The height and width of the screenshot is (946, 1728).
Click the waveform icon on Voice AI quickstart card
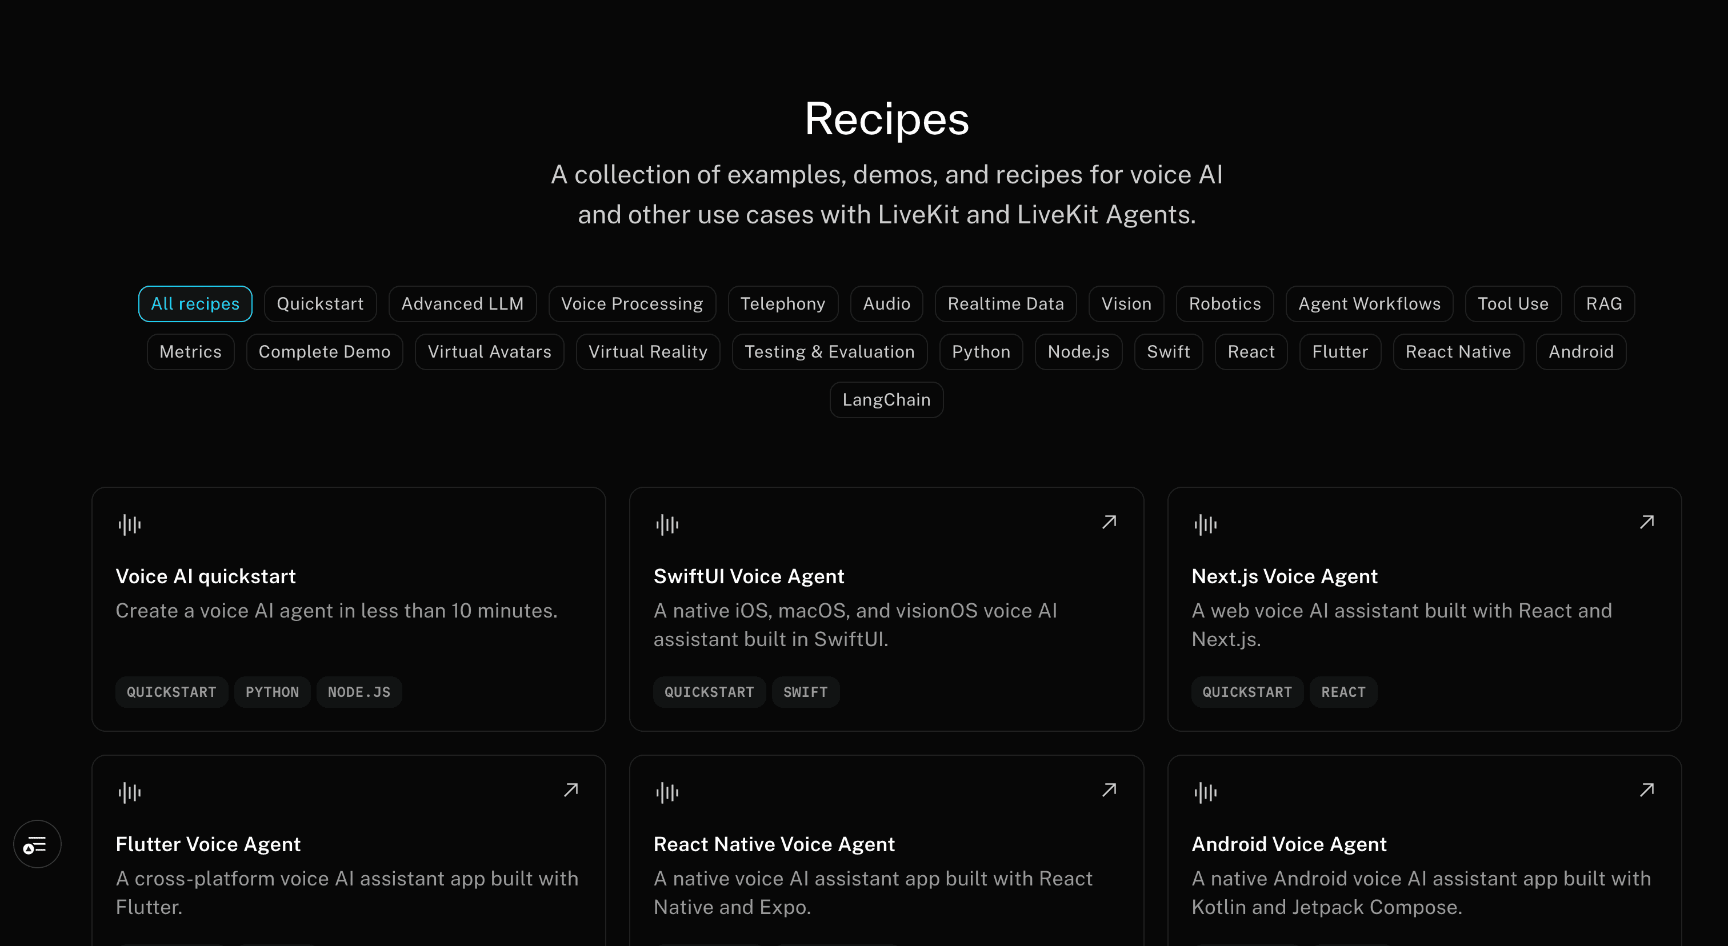pos(130,524)
